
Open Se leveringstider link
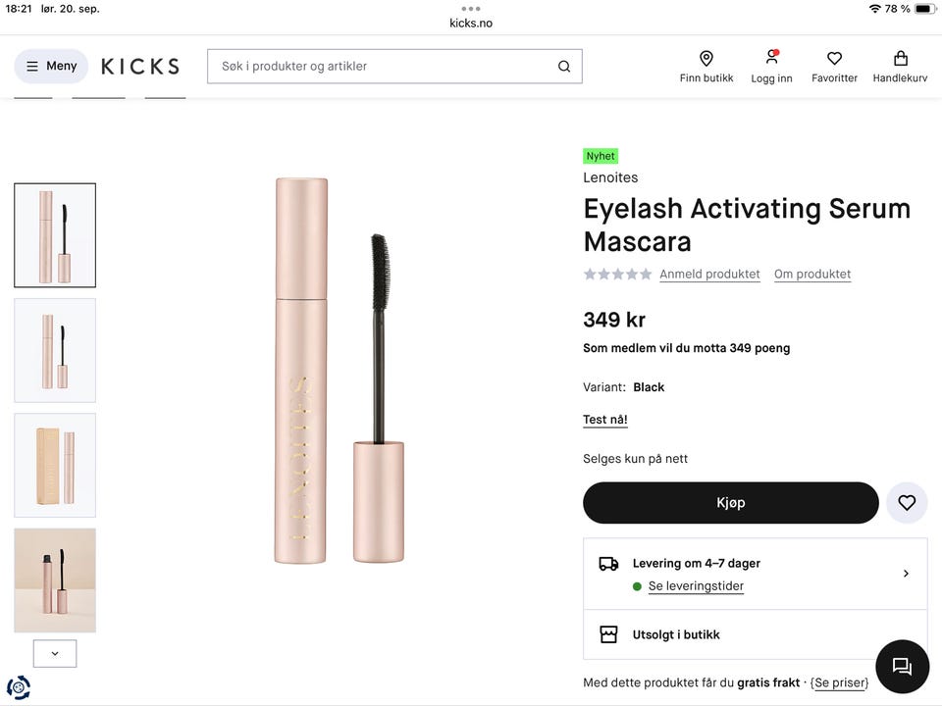point(696,586)
